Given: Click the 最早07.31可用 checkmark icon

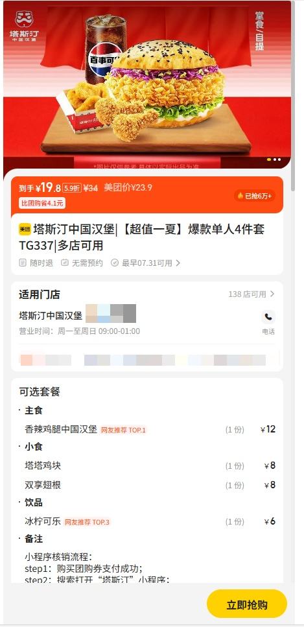Looking at the screenshot, I should 115,263.
